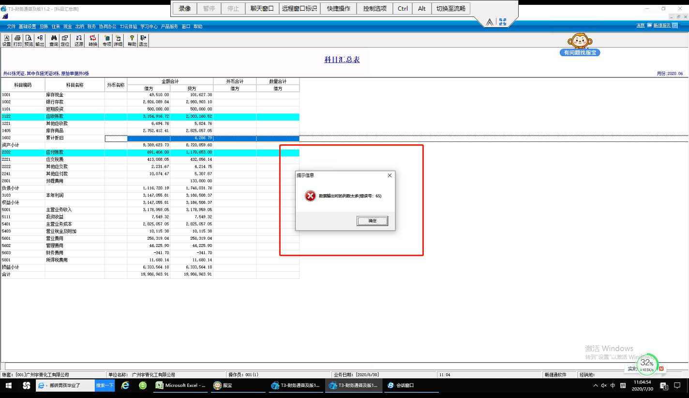Screen dimensions: 689x398
Task: Click the 搜索一下 button in the taskbar
Action: (105, 385)
